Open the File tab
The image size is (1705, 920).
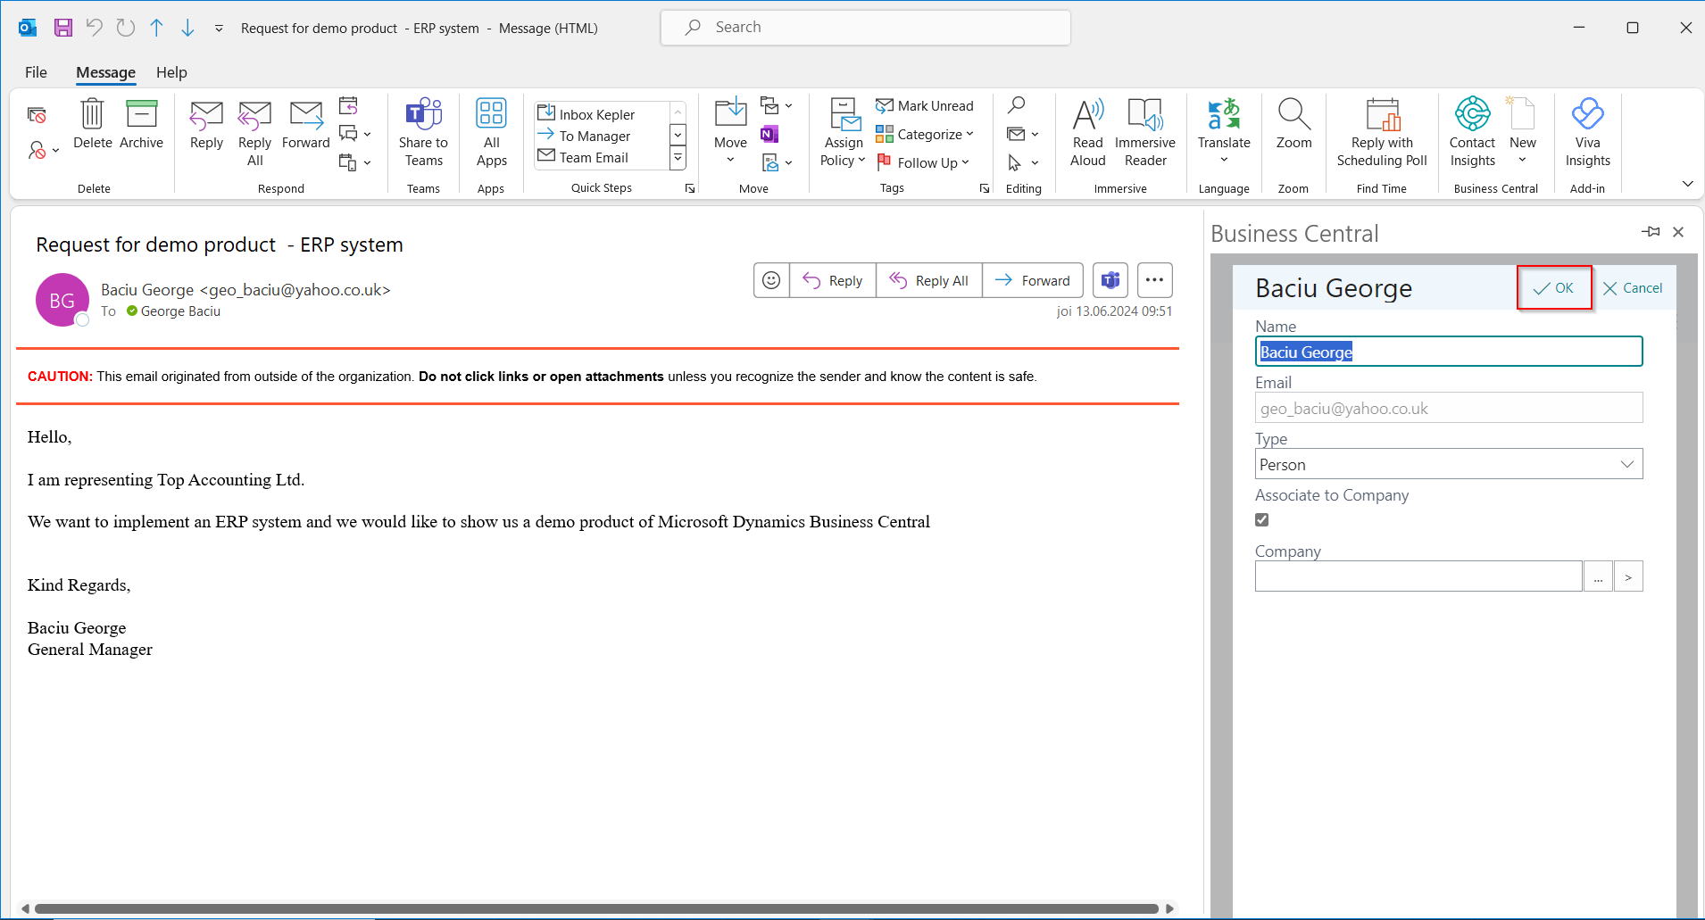point(36,72)
